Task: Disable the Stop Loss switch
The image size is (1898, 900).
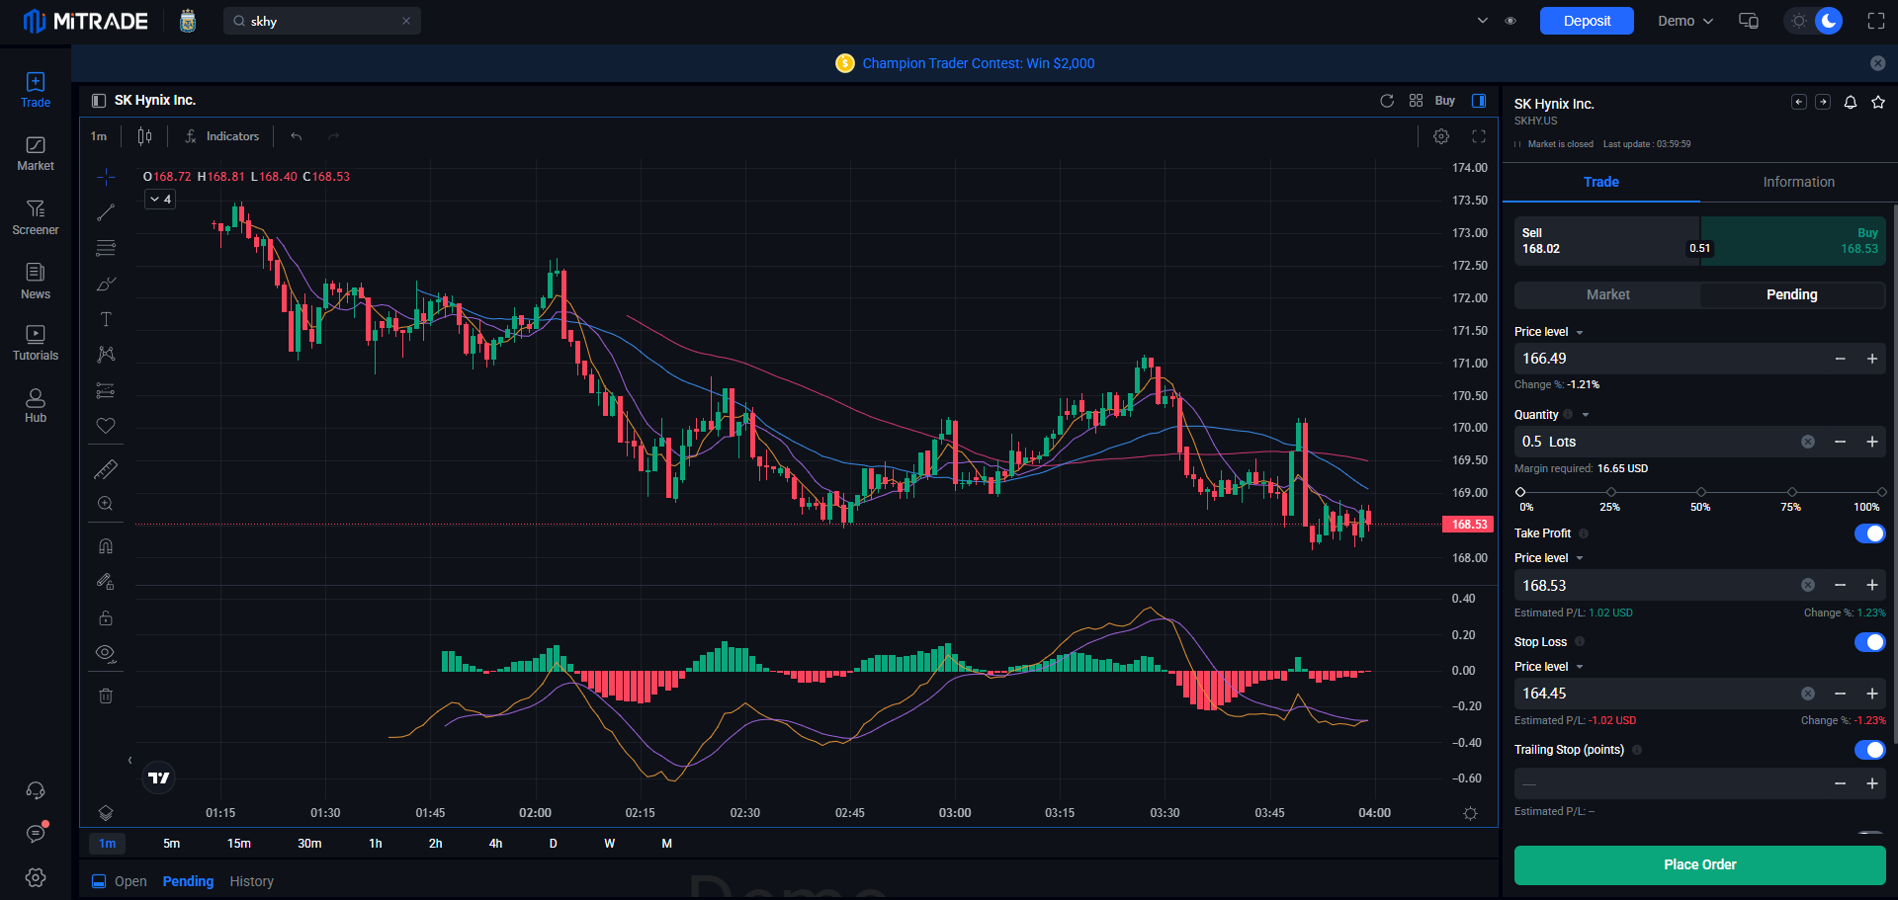Action: (x=1869, y=642)
